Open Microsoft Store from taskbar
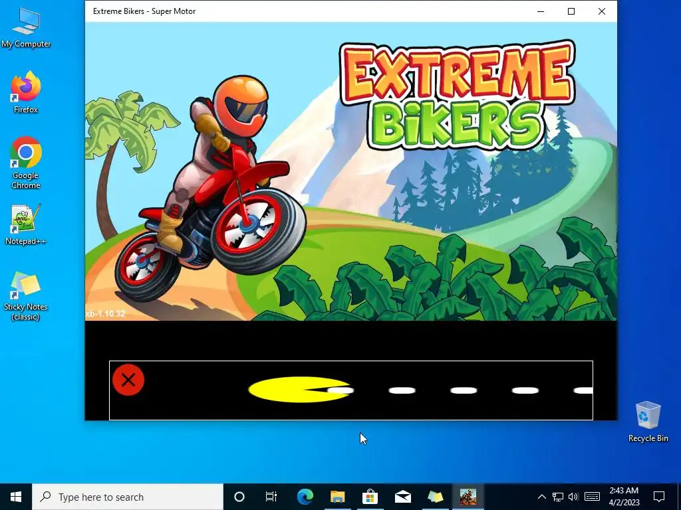 click(x=370, y=497)
